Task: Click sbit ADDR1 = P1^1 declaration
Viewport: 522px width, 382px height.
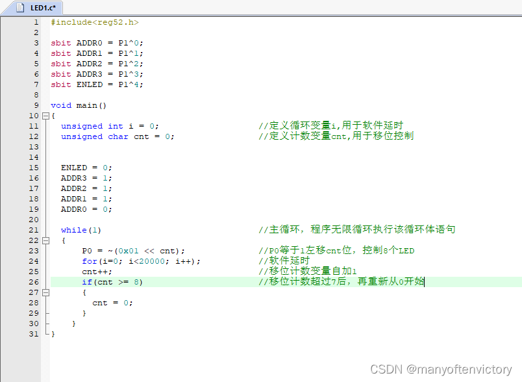Action: pos(97,53)
